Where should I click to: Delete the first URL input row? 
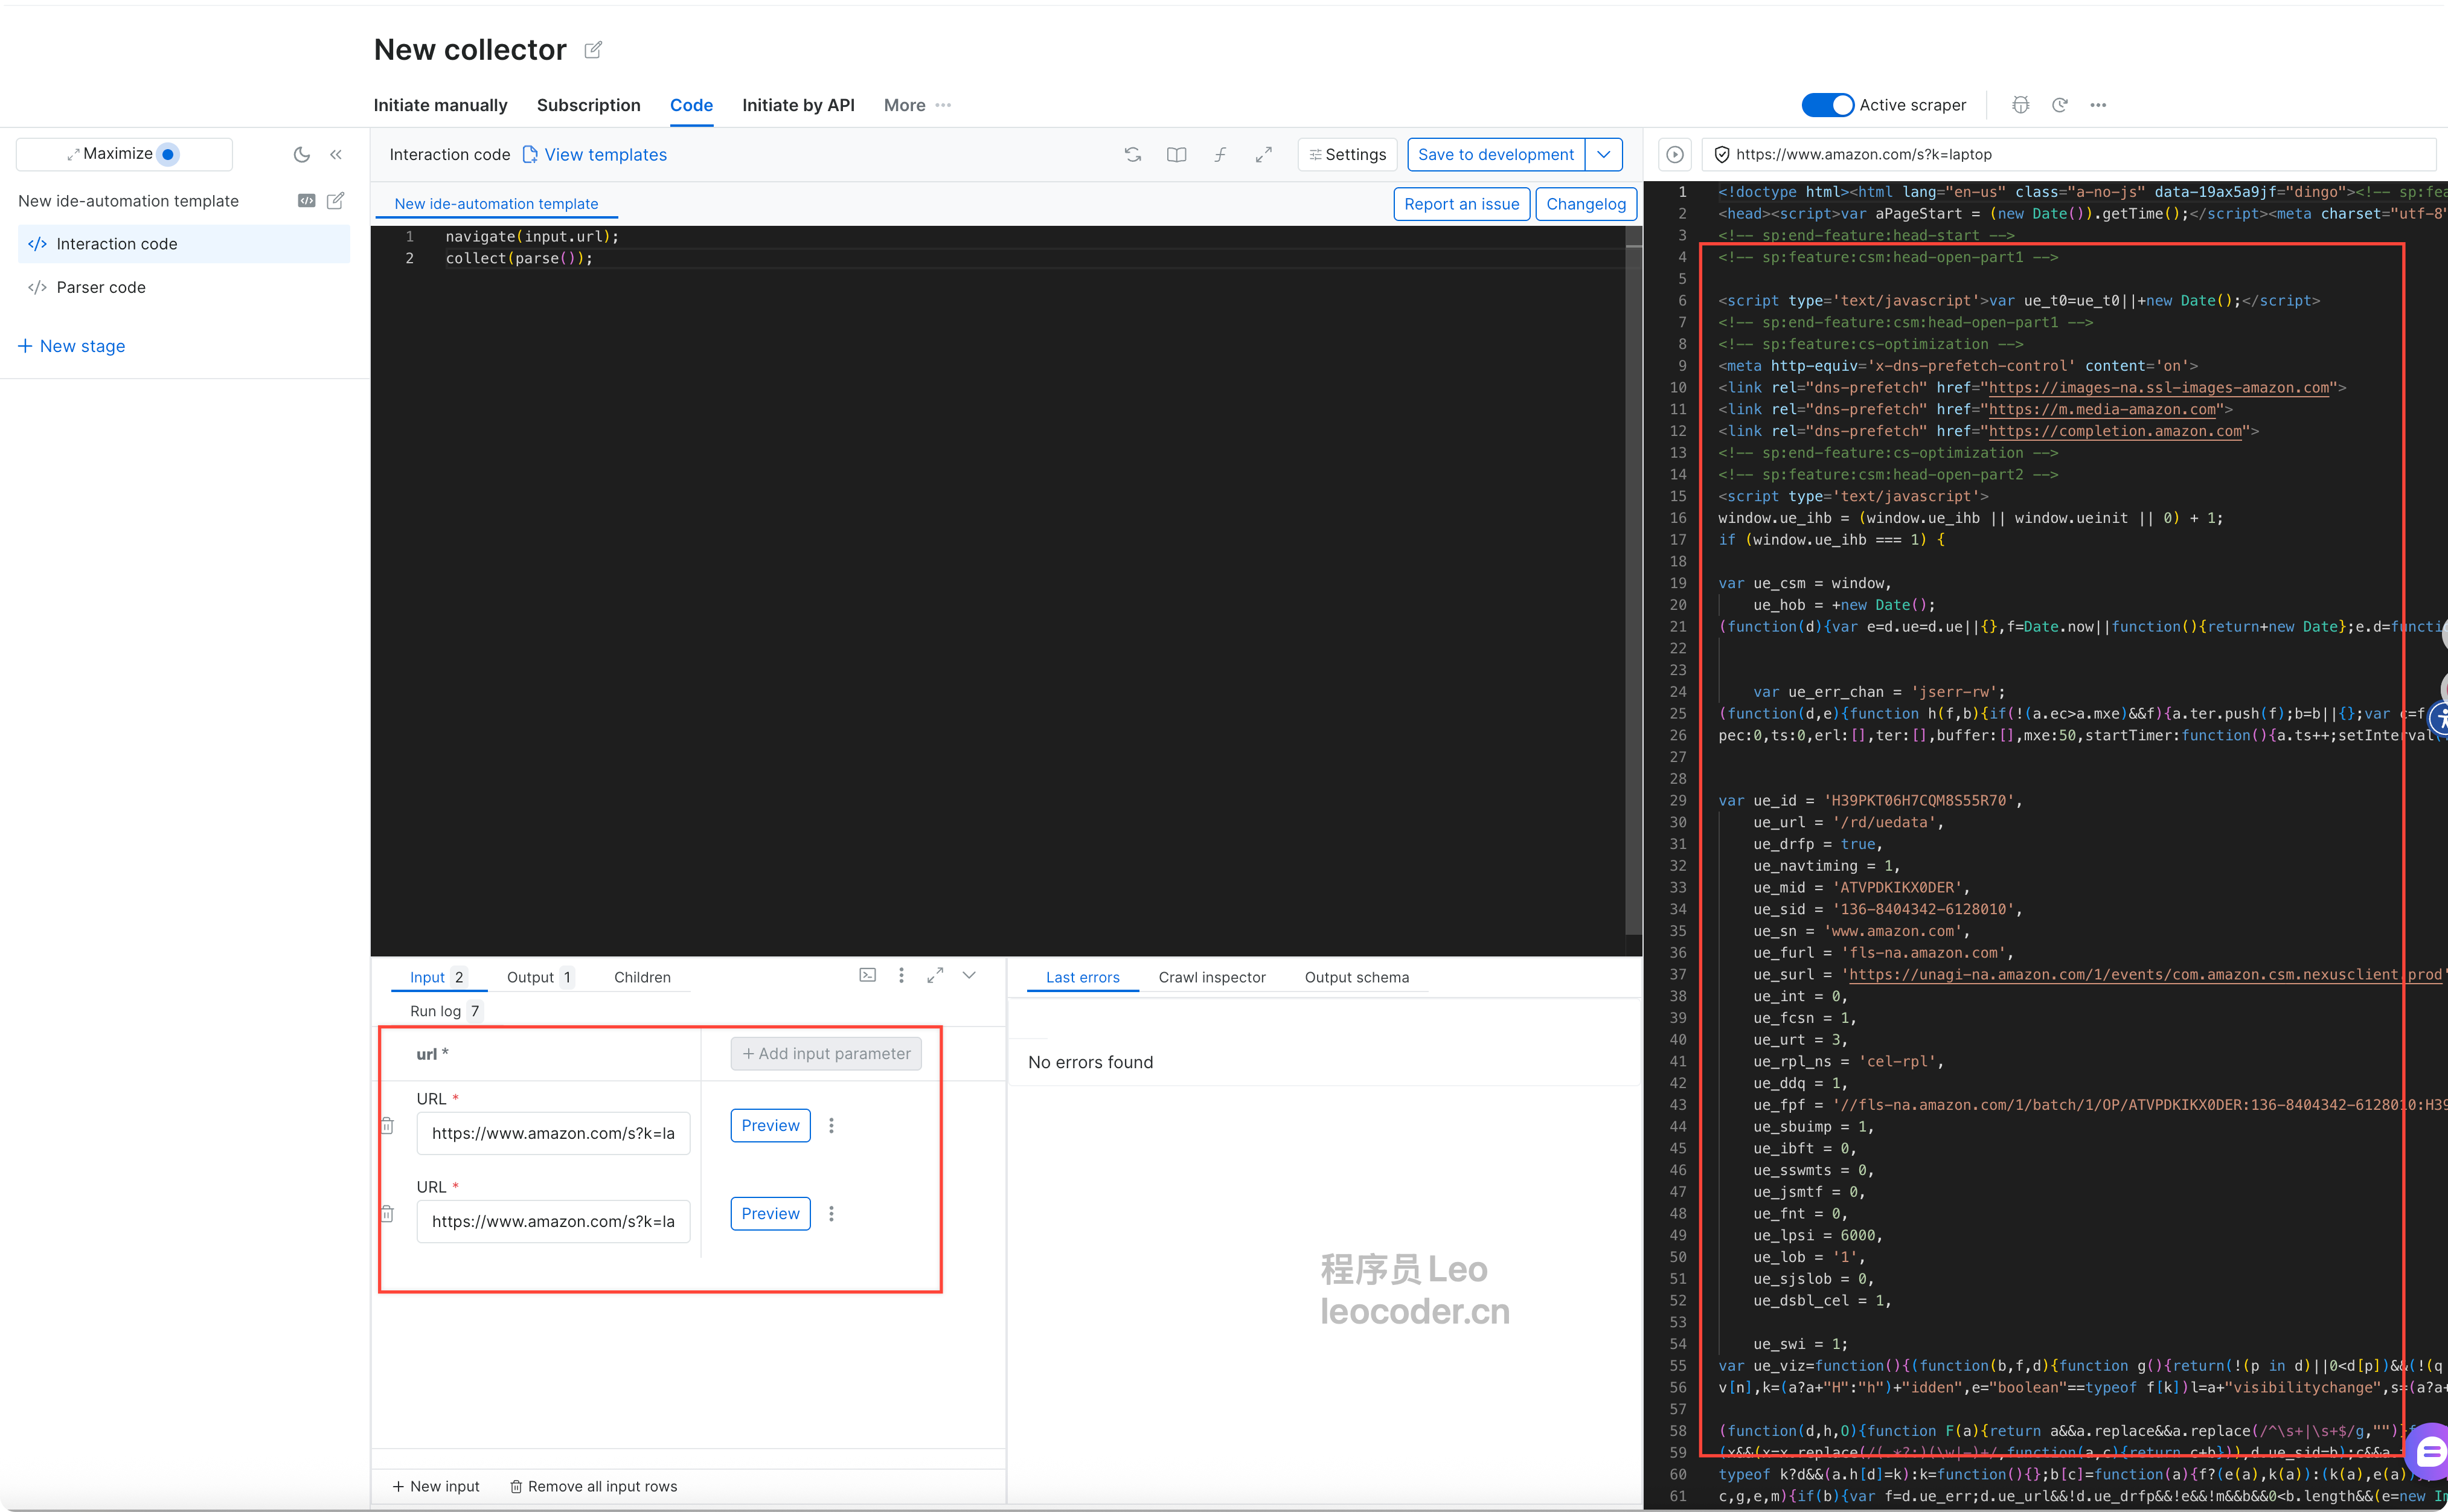point(388,1126)
